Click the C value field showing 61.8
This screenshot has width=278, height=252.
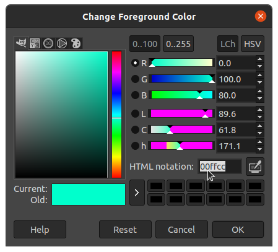point(236,130)
